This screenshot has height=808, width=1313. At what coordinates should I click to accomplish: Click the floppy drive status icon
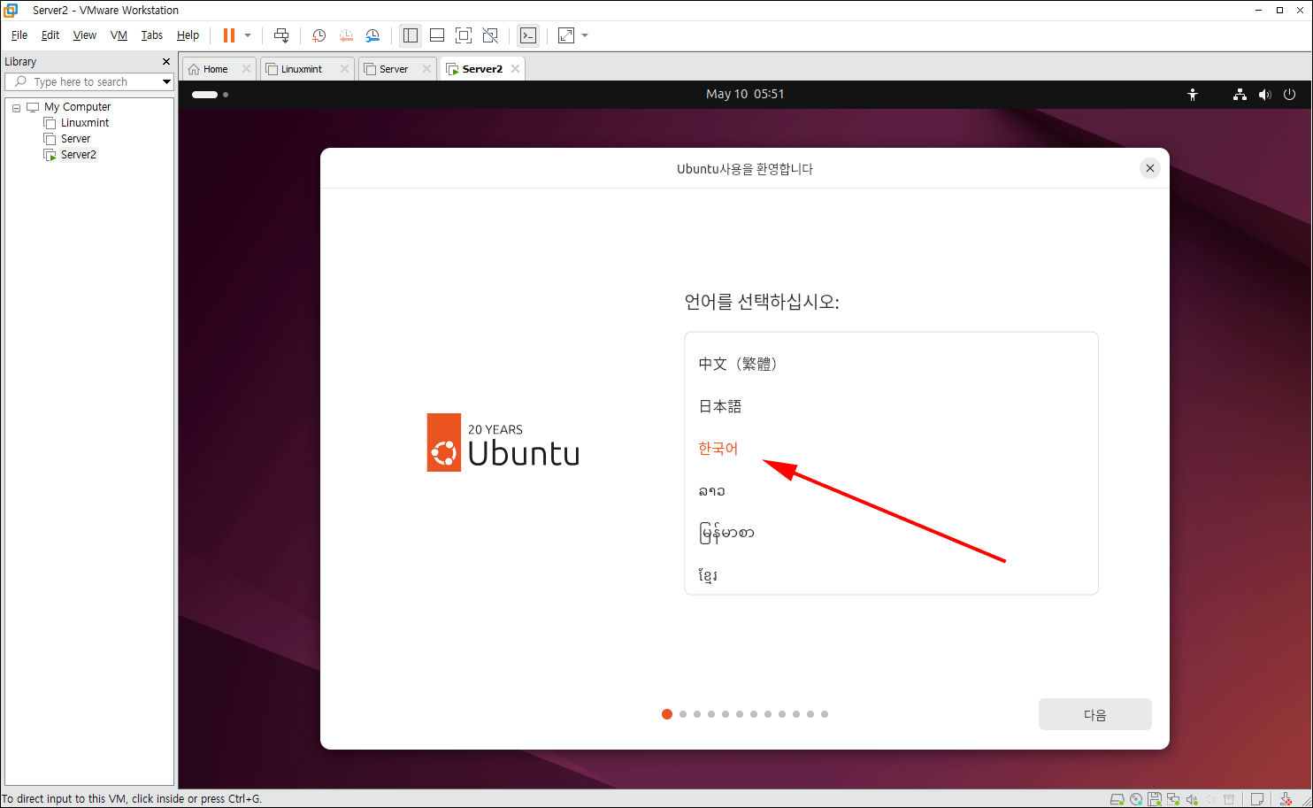click(x=1155, y=799)
